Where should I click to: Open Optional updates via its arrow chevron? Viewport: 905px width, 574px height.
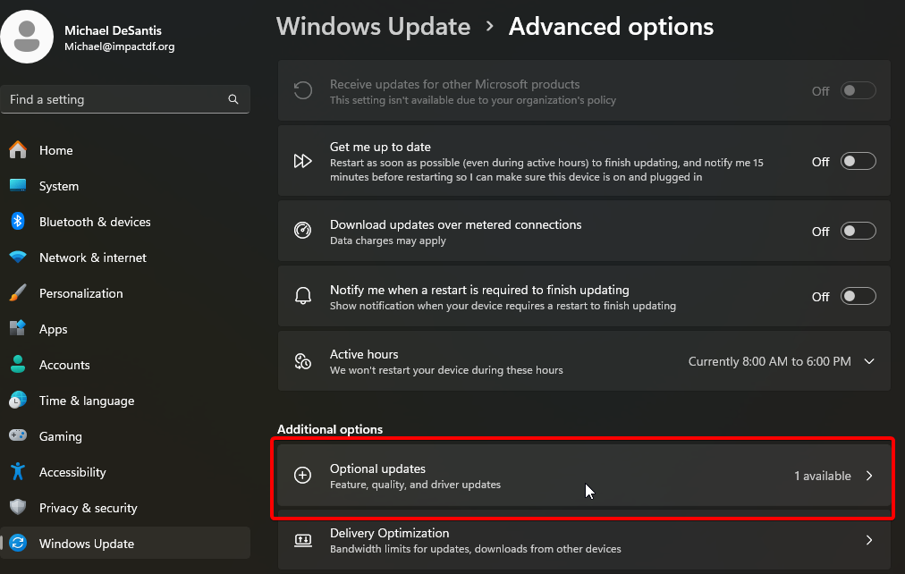pos(869,476)
